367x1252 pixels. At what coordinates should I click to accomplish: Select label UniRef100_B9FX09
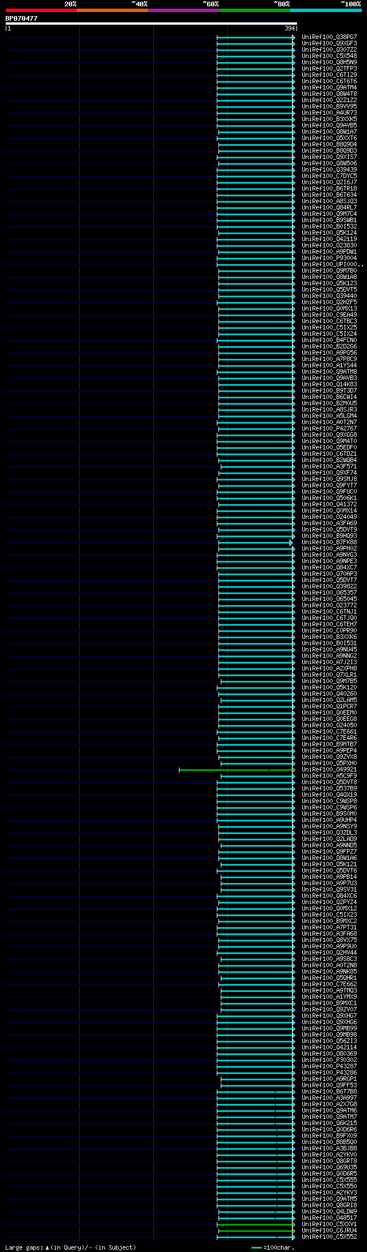[x=329, y=1135]
